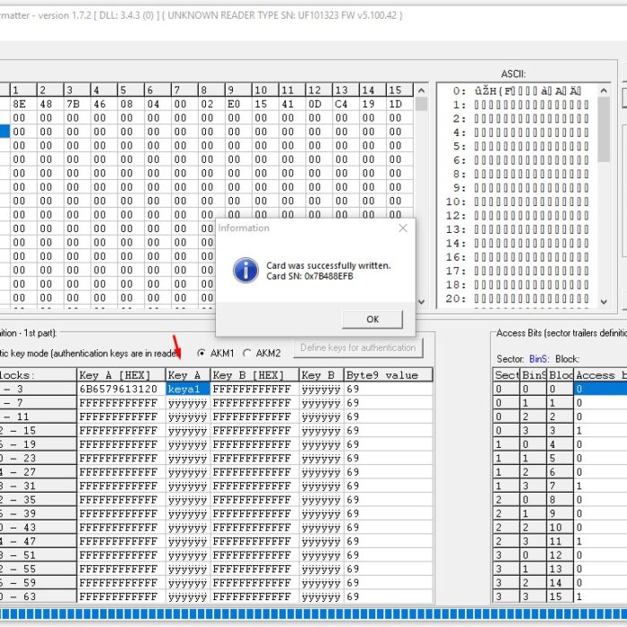This screenshot has height=627, width=627.
Task: Click hex table scrollbar down arrow
Action: pos(421,302)
